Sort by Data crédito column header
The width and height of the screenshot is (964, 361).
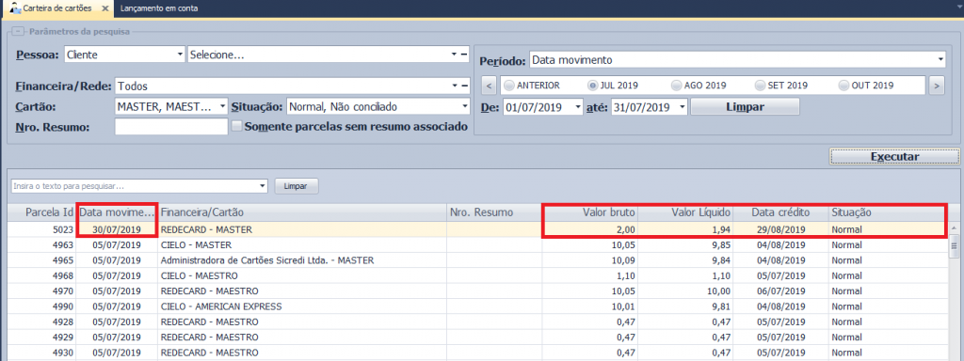click(780, 212)
